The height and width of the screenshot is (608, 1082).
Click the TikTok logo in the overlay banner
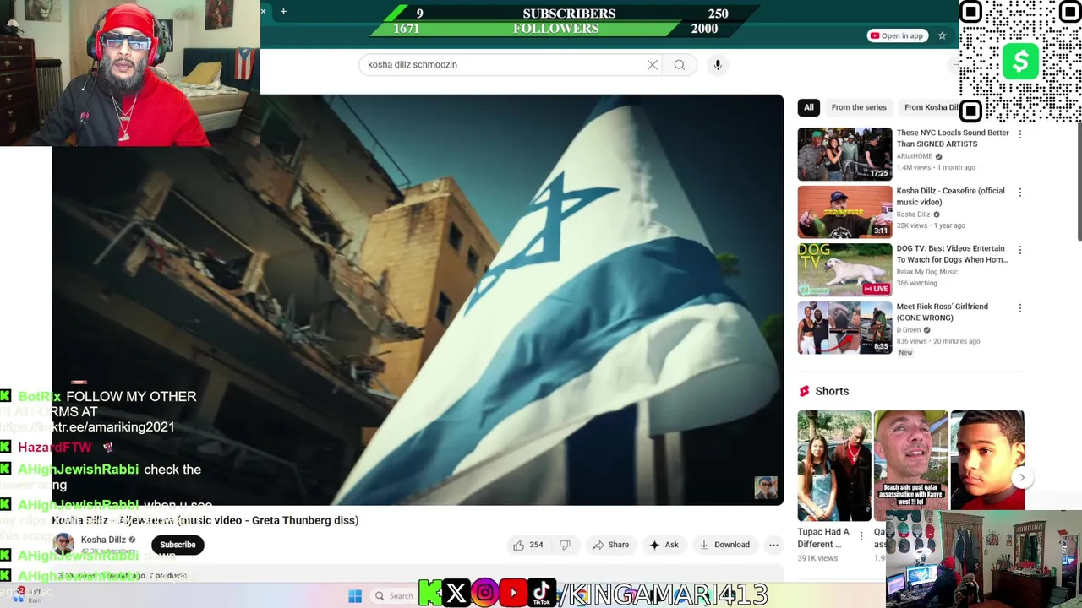(x=542, y=593)
